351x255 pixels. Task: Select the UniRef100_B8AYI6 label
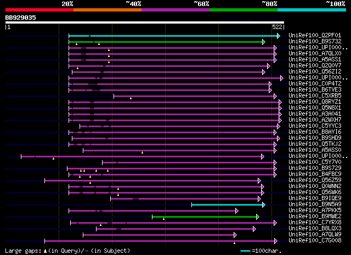pyautogui.click(x=315, y=132)
